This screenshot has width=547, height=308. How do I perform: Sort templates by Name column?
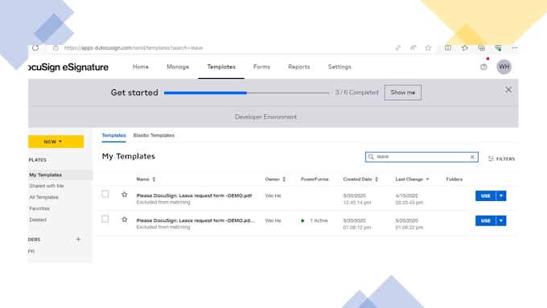click(x=146, y=179)
